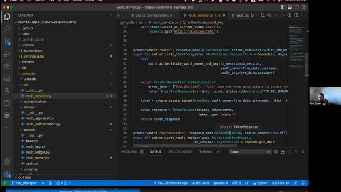Screen dimensions: 341x192
Task: Open the TERMINAL panel tab
Action: click(x=205, y=151)
